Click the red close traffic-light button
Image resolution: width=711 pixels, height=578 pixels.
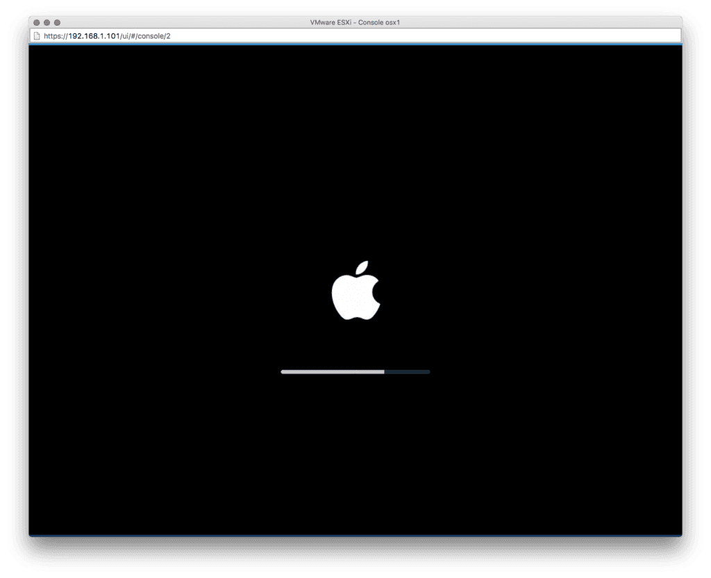[36, 22]
